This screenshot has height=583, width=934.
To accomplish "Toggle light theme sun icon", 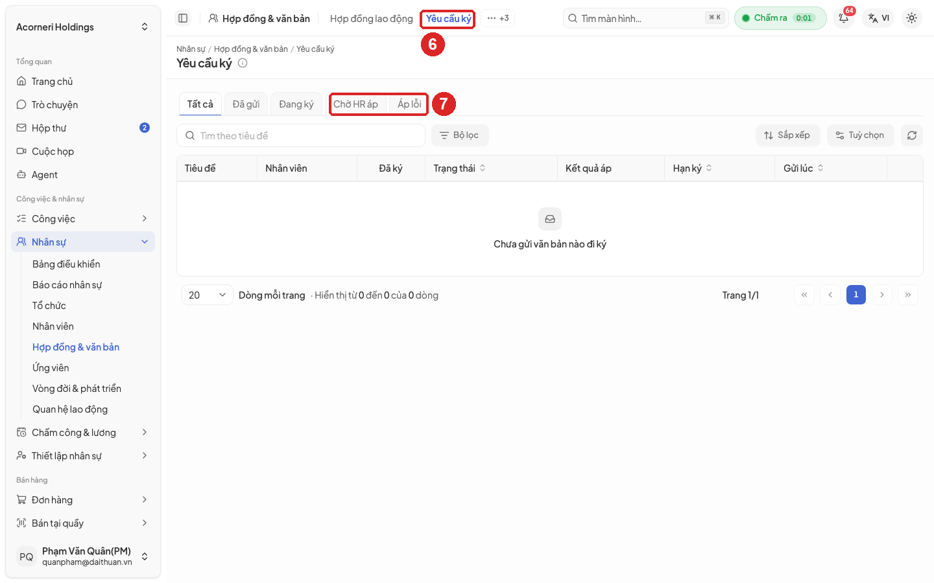I will (911, 18).
